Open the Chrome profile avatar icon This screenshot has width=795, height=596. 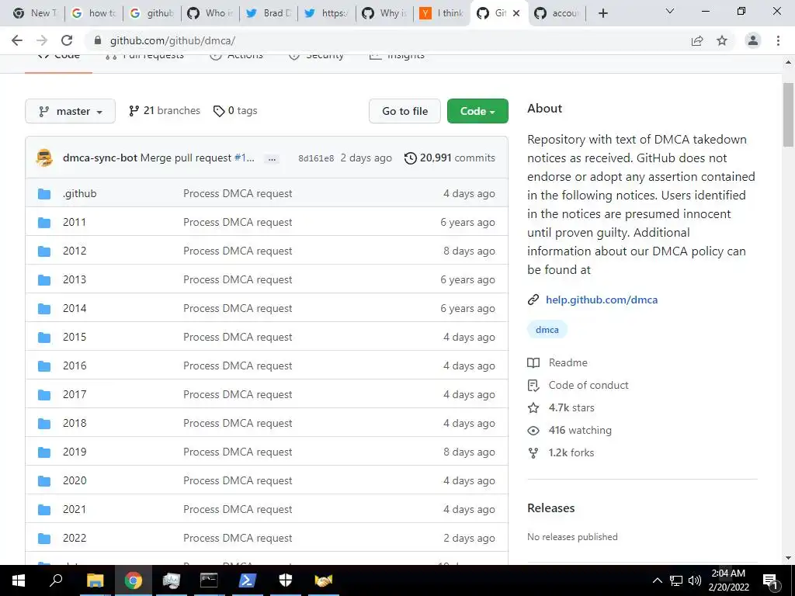click(x=753, y=40)
